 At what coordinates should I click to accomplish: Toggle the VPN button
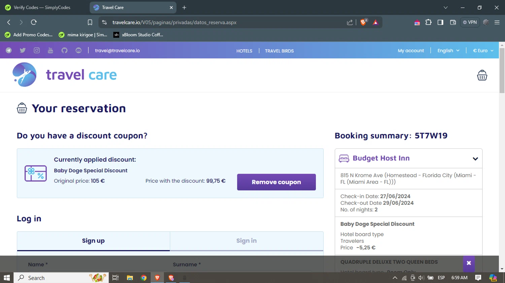[470, 22]
